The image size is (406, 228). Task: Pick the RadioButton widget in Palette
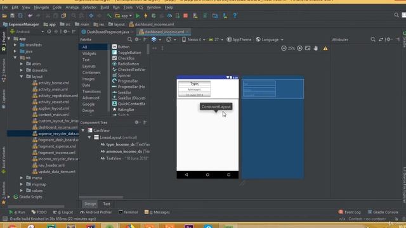pos(126,64)
